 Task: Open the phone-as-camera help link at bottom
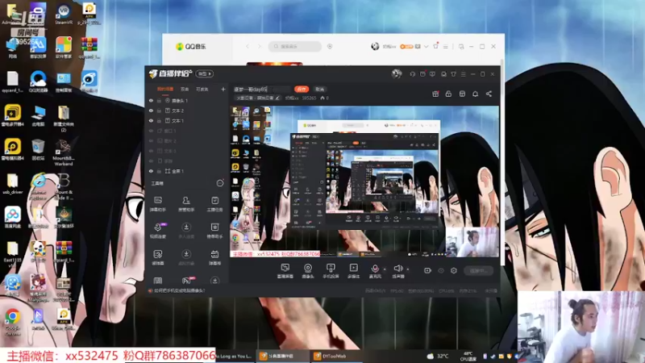click(x=179, y=290)
